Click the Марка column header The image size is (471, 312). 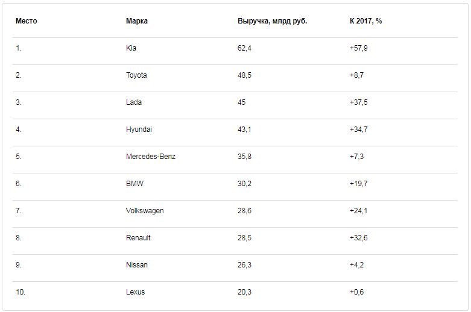[x=137, y=21]
